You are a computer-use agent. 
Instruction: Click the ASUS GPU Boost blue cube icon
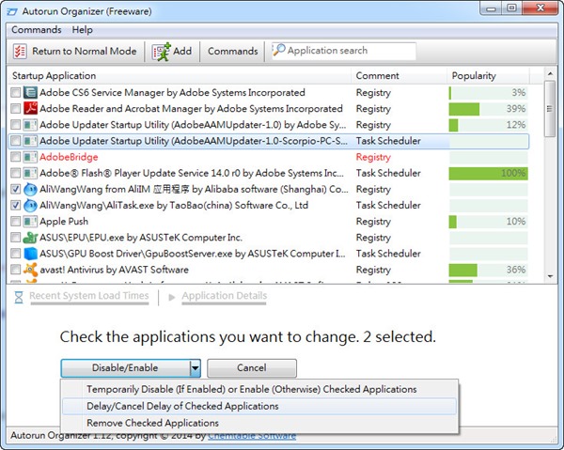tap(30, 254)
